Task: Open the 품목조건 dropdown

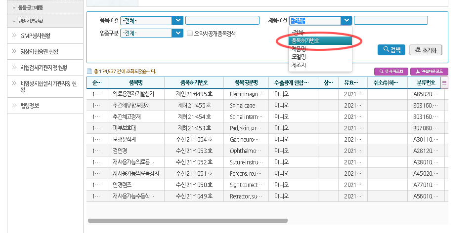Action: pyautogui.click(x=151, y=21)
